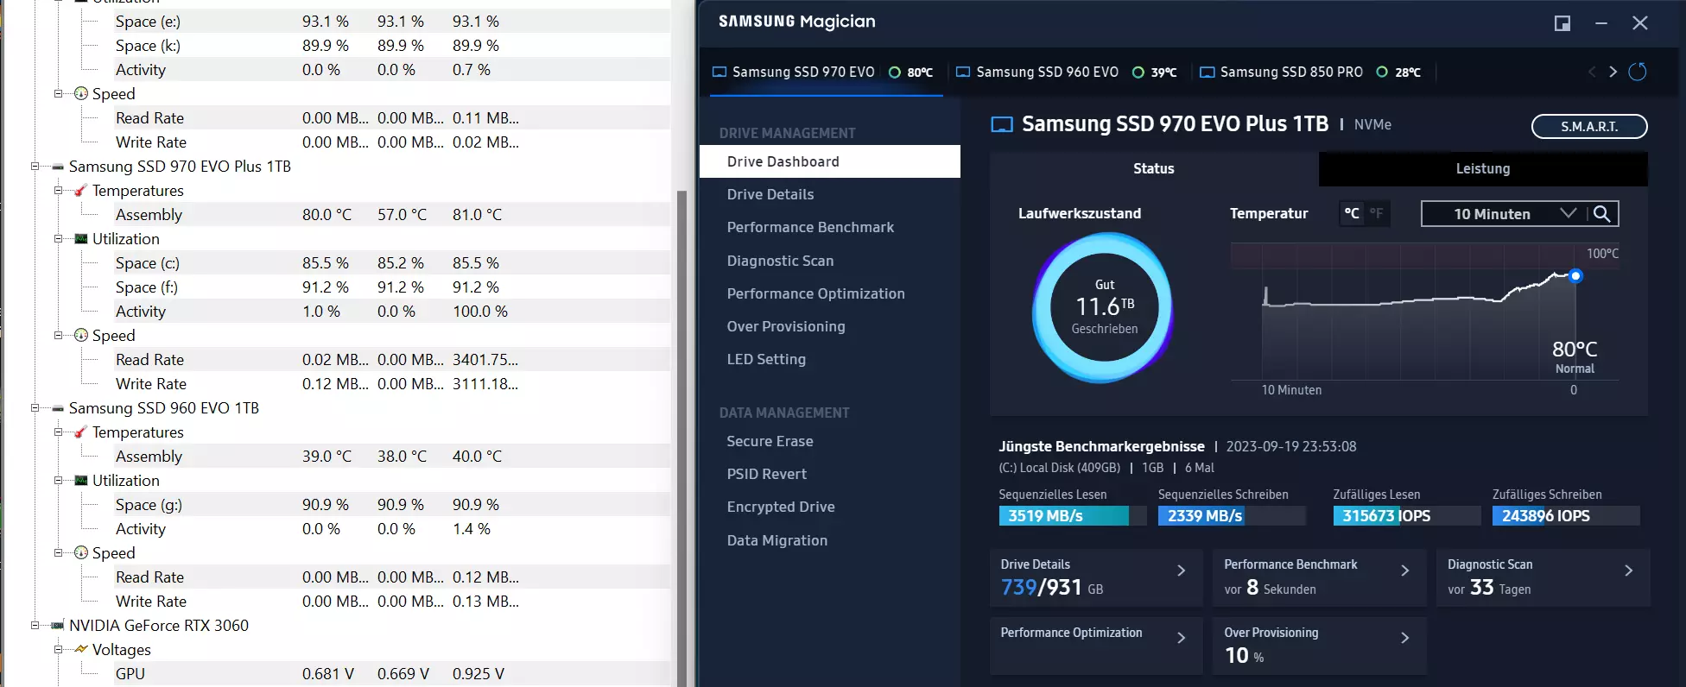Click the Utilization icon under Samsung SSD 960 EVO

(x=80, y=481)
